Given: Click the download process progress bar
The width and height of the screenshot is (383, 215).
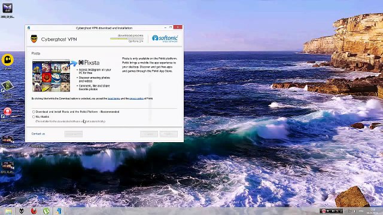Looking at the screenshot, I should pyautogui.click(x=126, y=38).
